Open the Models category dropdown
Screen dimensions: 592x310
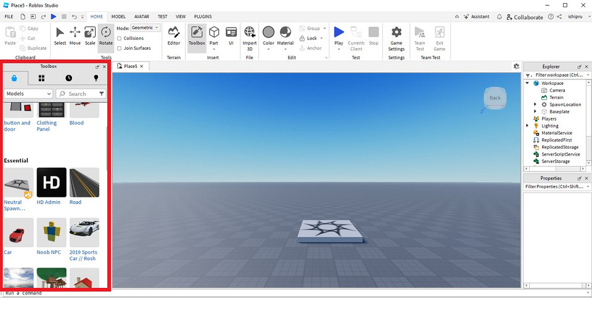tap(28, 94)
